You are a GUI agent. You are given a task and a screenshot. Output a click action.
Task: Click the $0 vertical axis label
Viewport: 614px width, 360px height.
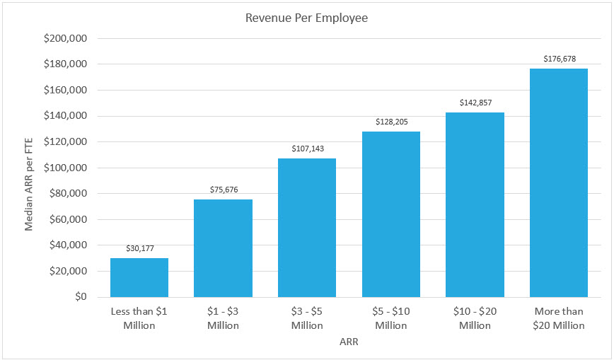[81, 296]
